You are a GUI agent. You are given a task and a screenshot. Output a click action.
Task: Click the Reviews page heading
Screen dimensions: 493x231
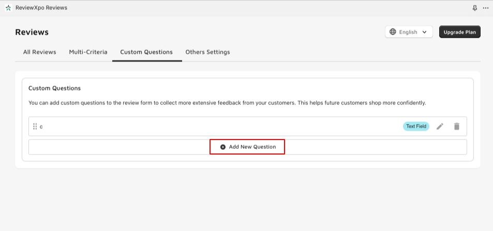(x=32, y=32)
